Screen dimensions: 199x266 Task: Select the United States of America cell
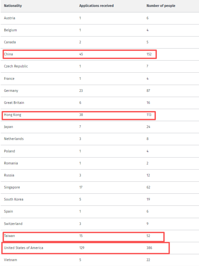pyautogui.click(x=24, y=248)
